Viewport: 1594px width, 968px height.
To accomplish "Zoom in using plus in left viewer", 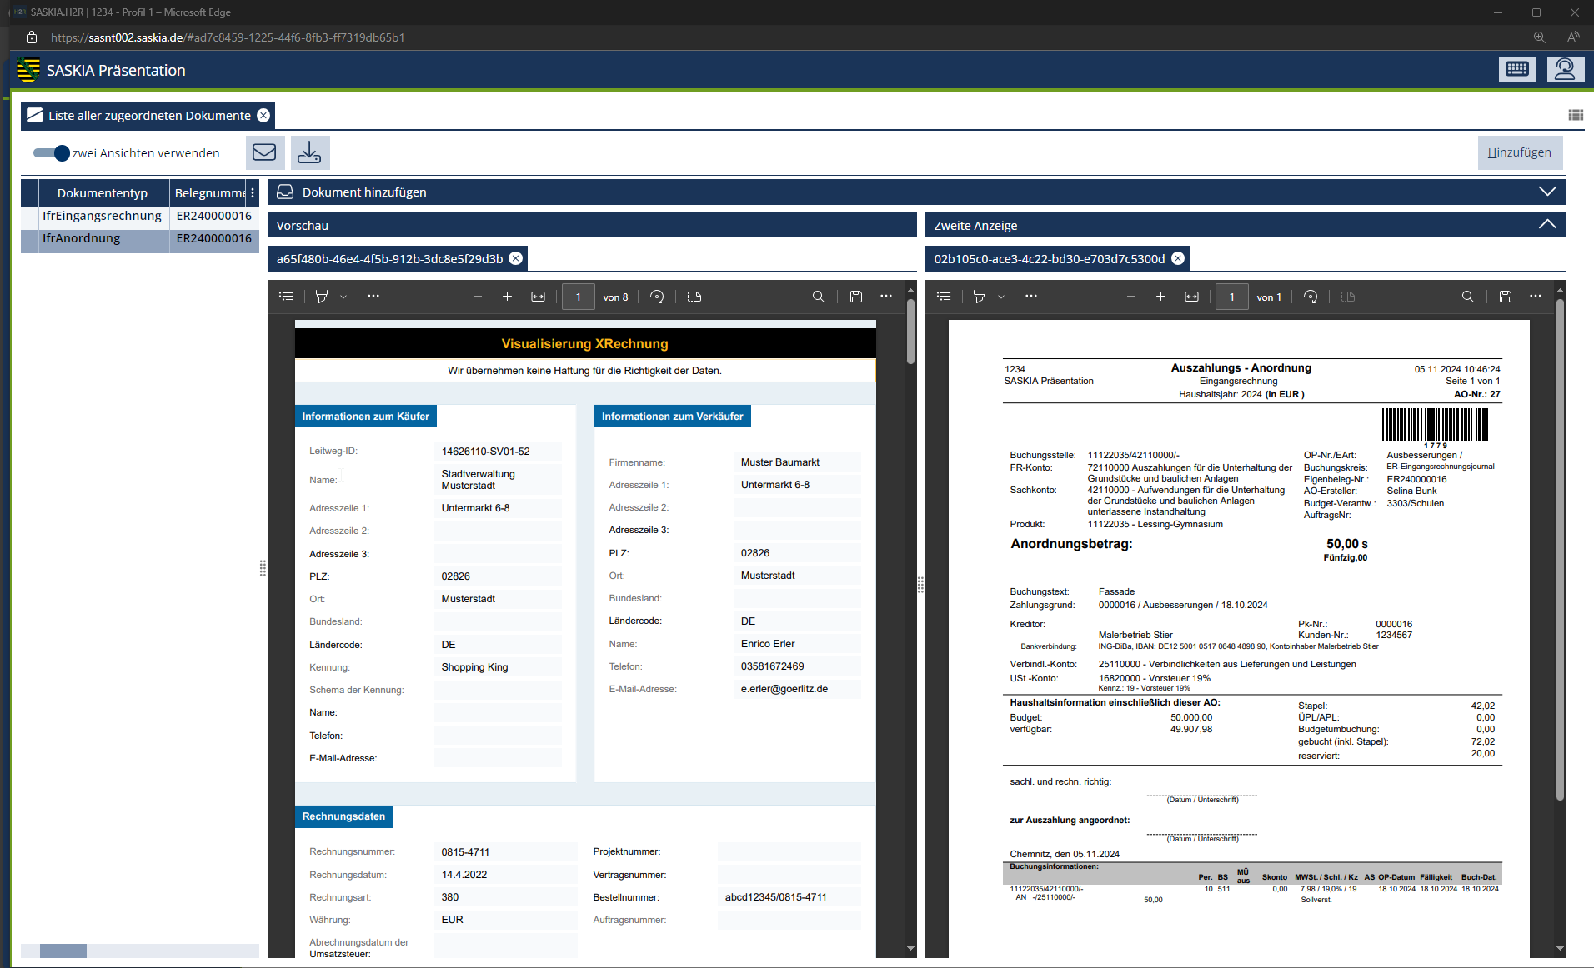I will coord(507,297).
